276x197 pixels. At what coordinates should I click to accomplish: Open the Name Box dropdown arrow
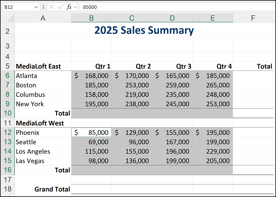[x=36, y=7]
